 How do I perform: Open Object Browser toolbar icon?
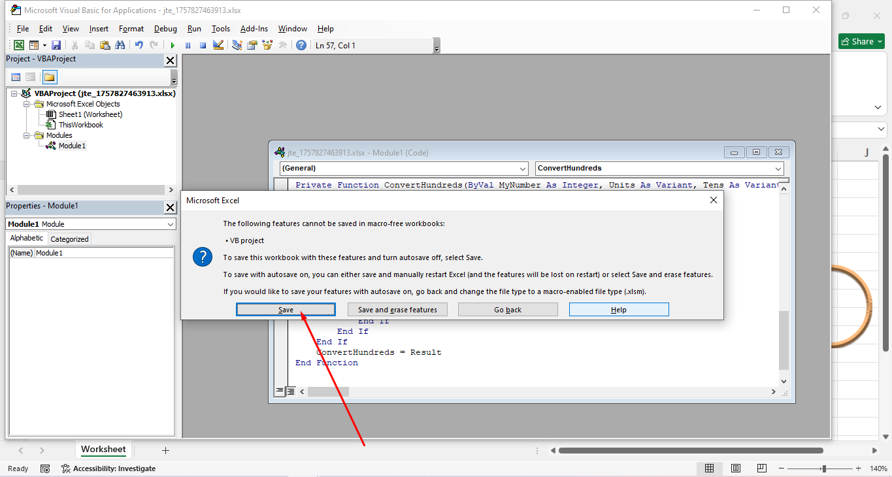(267, 45)
